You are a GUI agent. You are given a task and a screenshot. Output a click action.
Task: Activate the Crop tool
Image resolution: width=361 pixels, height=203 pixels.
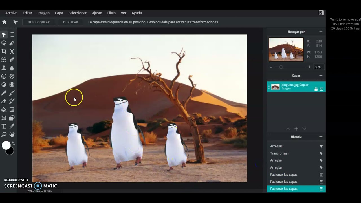(4, 51)
